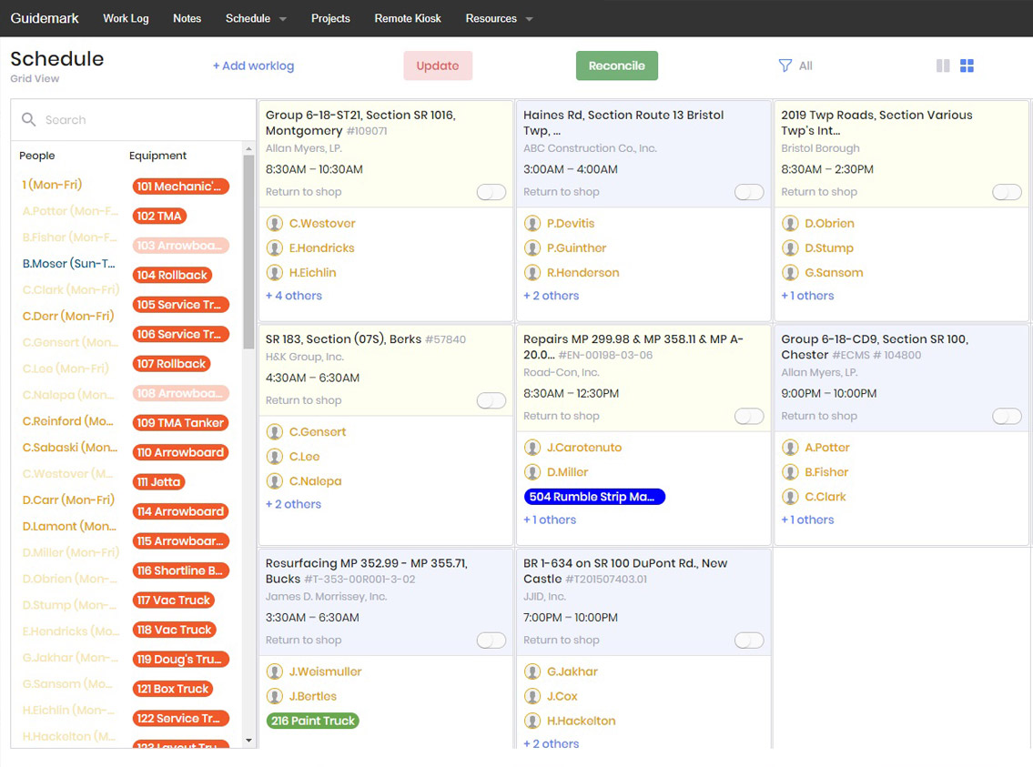
Task: Click J.Bertles's avatar icon
Action: (274, 697)
